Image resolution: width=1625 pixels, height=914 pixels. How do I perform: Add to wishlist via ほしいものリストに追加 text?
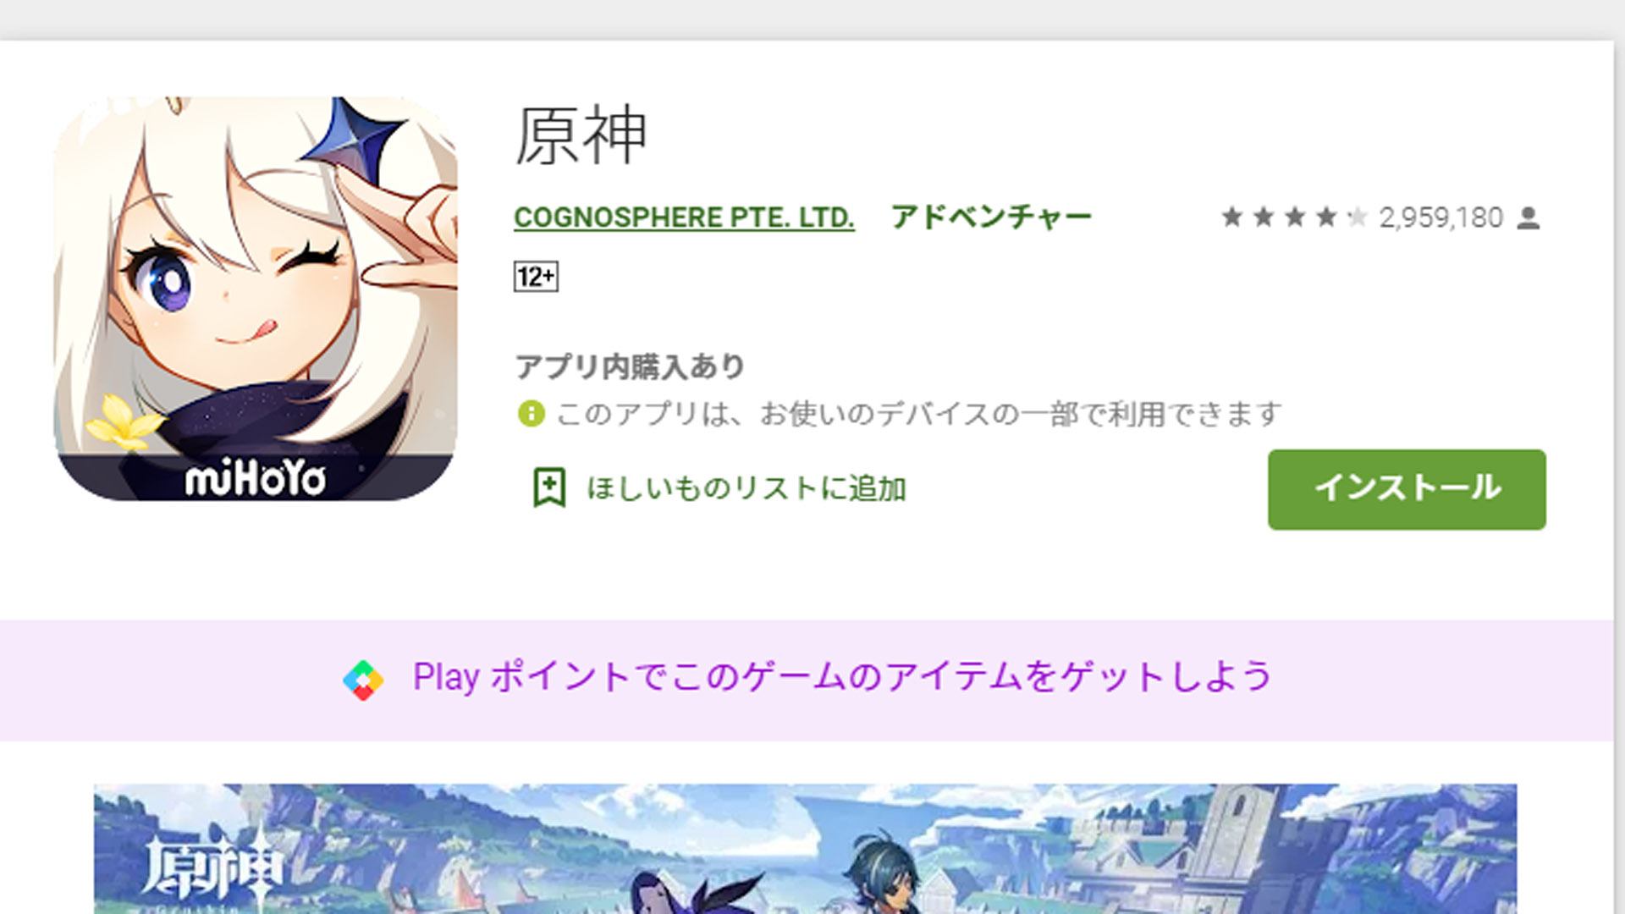[x=746, y=488]
